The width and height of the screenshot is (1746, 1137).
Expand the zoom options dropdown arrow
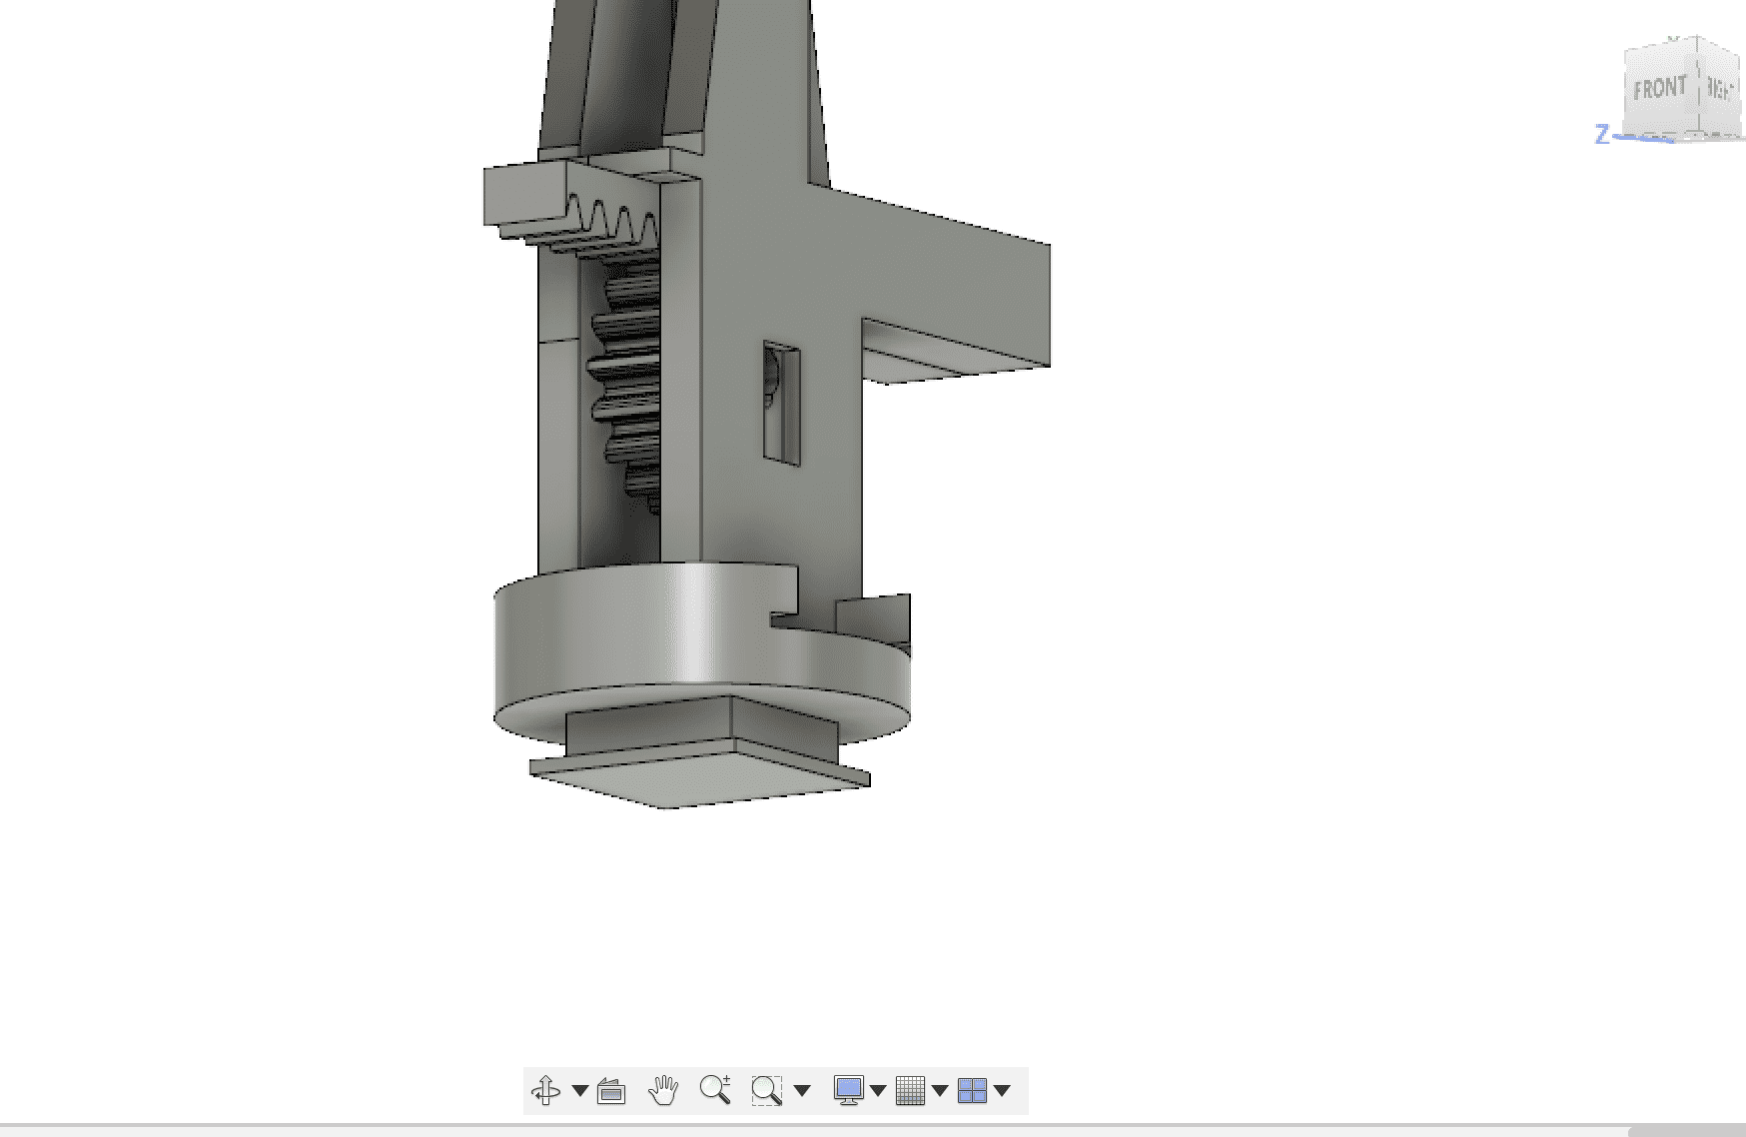tap(801, 1090)
